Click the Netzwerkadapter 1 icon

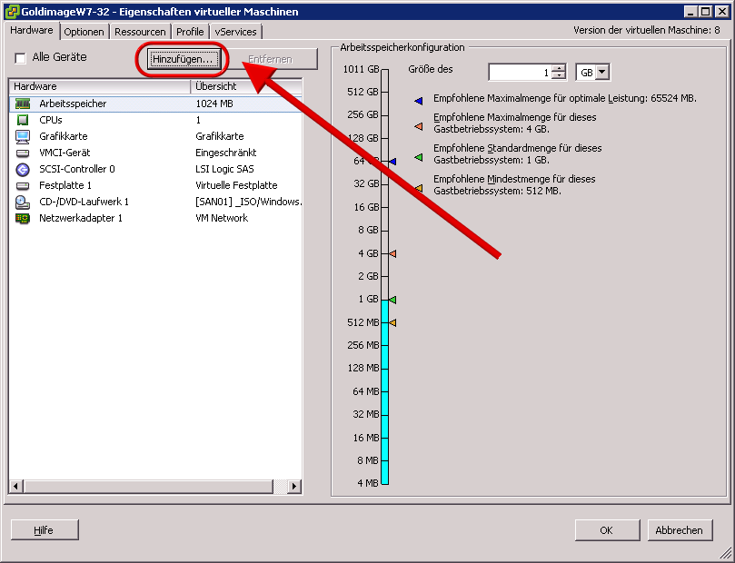coord(23,218)
